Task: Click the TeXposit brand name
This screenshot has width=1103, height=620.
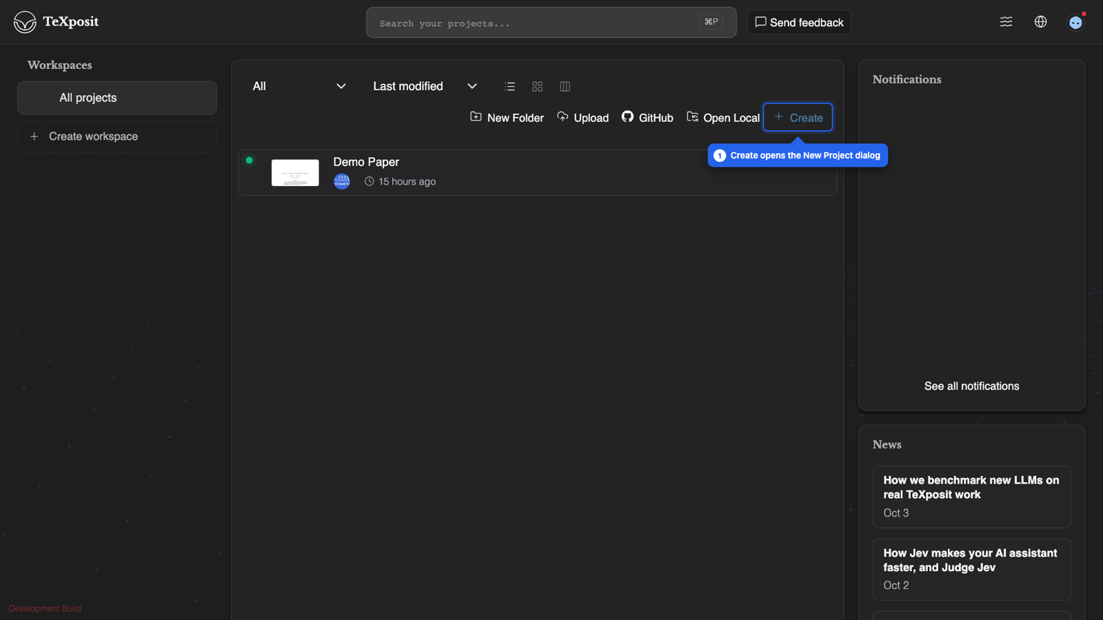Action: click(70, 21)
